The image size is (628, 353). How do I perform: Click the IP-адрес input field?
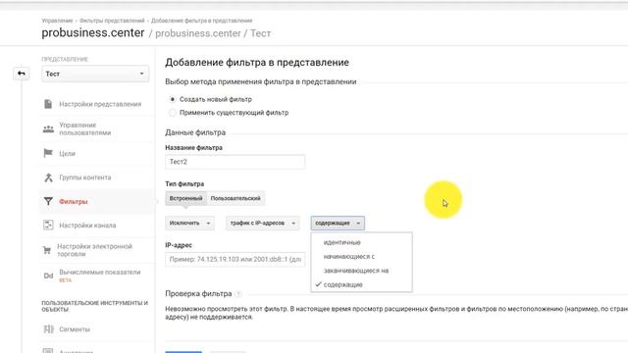[x=235, y=259]
